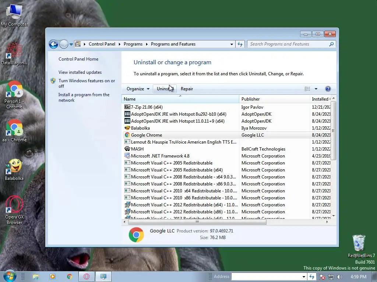The width and height of the screenshot is (377, 282).
Task: Click the Control Panel icon in address bar
Action: 78,44
